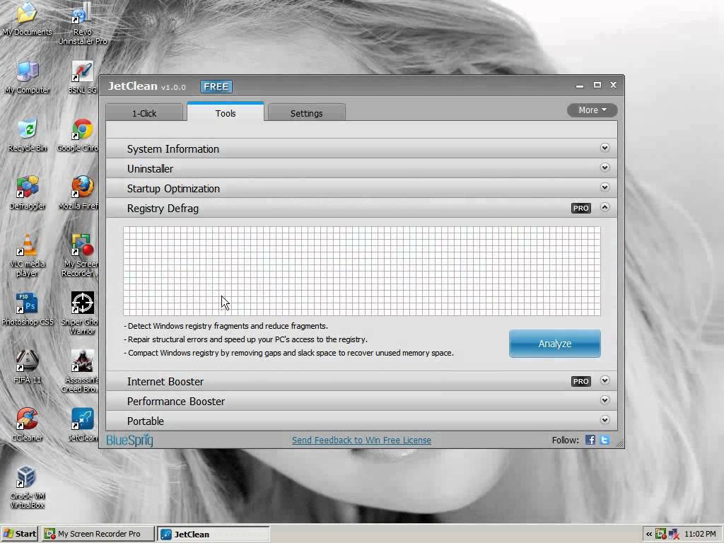Image resolution: width=724 pixels, height=543 pixels.
Task: Switch to the Settings tab
Action: click(307, 112)
